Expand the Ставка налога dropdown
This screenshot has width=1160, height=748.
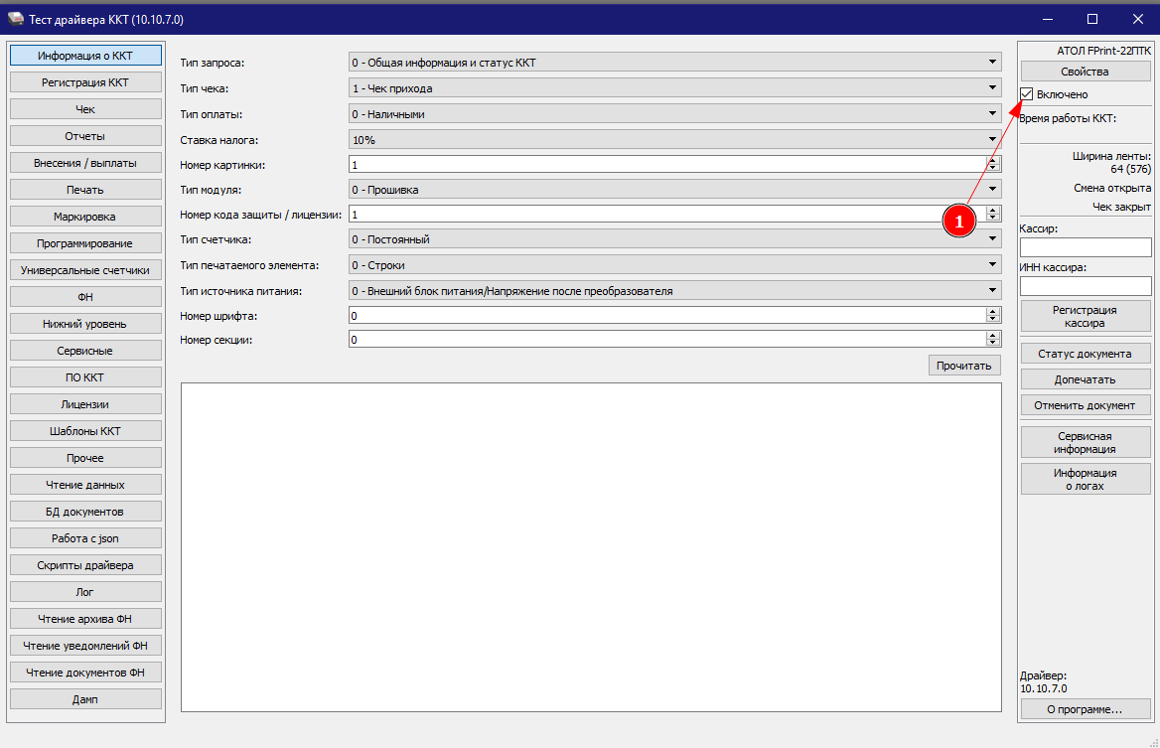tap(674, 139)
